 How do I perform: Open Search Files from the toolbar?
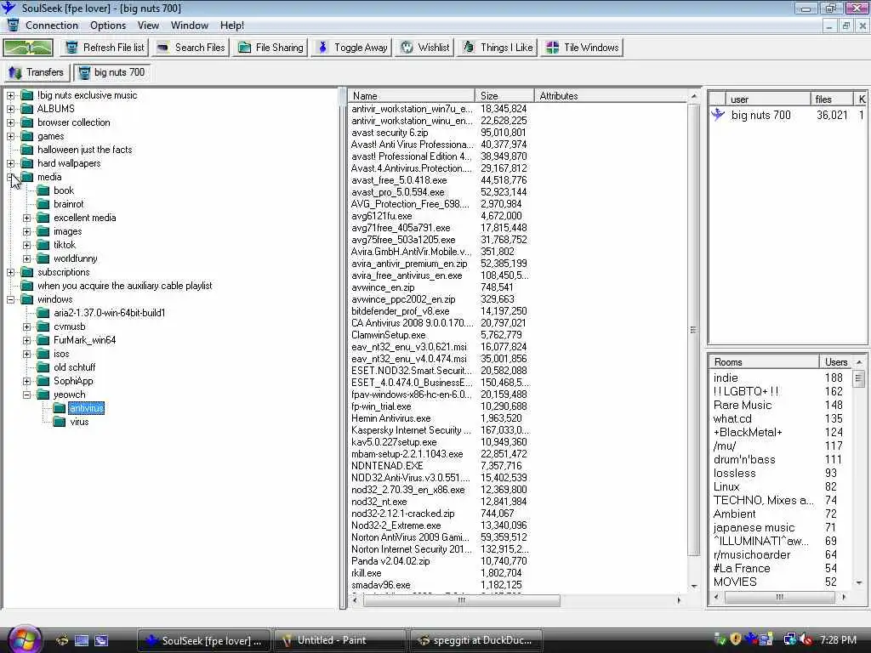[191, 48]
